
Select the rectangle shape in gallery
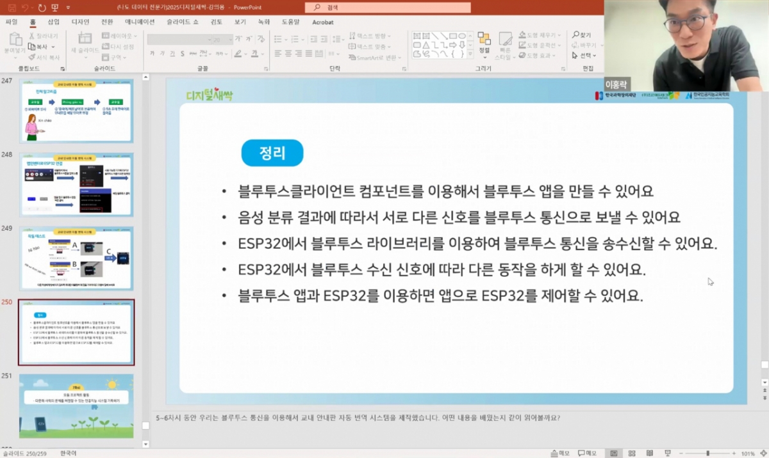pos(452,36)
